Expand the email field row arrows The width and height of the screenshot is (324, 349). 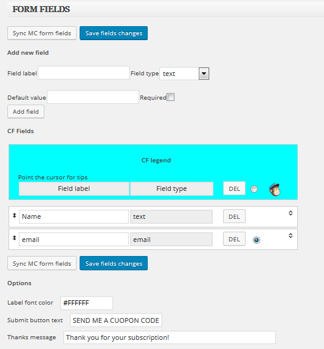coord(291,235)
